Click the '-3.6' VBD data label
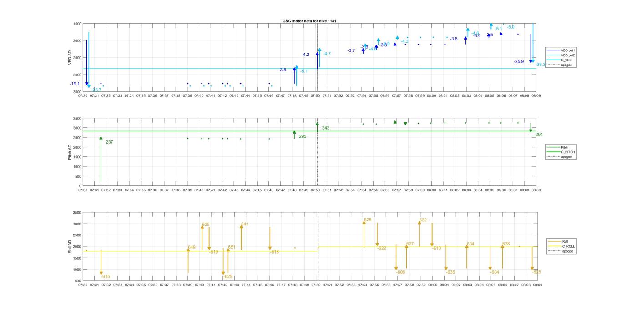The height and width of the screenshot is (315, 637). click(454, 39)
